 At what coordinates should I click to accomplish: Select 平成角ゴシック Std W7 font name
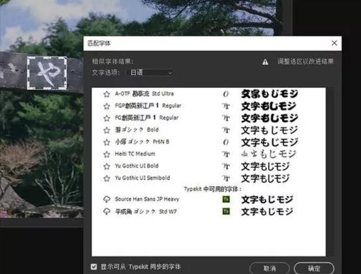tap(146, 211)
